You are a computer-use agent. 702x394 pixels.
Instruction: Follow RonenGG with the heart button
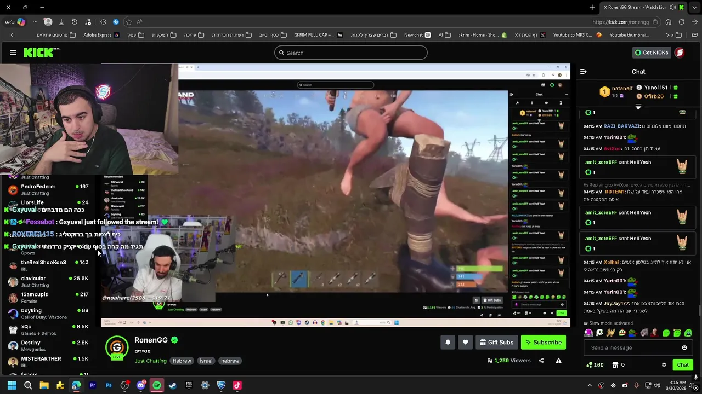[x=465, y=343]
